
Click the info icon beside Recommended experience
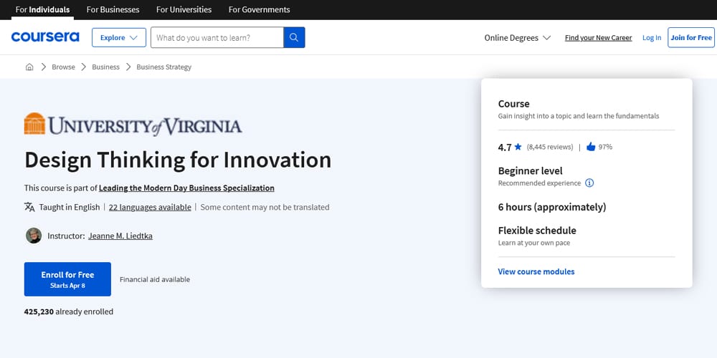tap(589, 183)
